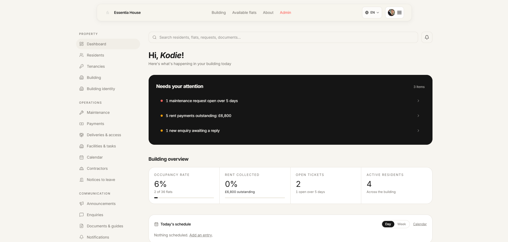Viewport: 508px width, 242px height.
Task: Click the rent collected progress bar
Action: (255, 198)
